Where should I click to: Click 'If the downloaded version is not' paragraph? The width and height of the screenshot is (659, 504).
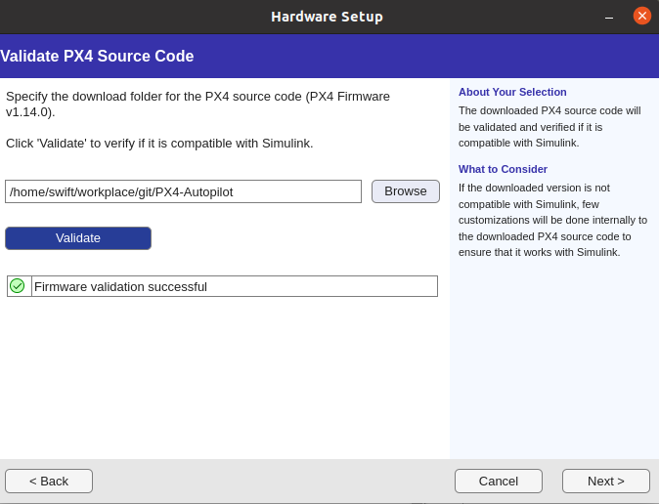pyautogui.click(x=552, y=220)
